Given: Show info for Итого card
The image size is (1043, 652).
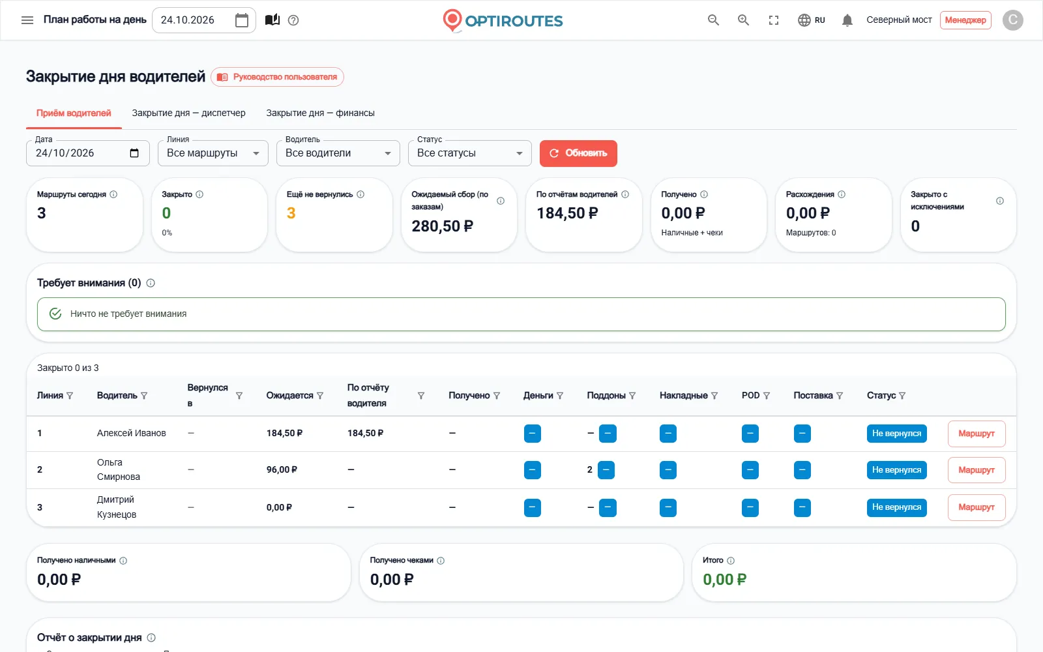Looking at the screenshot, I should pyautogui.click(x=731, y=561).
